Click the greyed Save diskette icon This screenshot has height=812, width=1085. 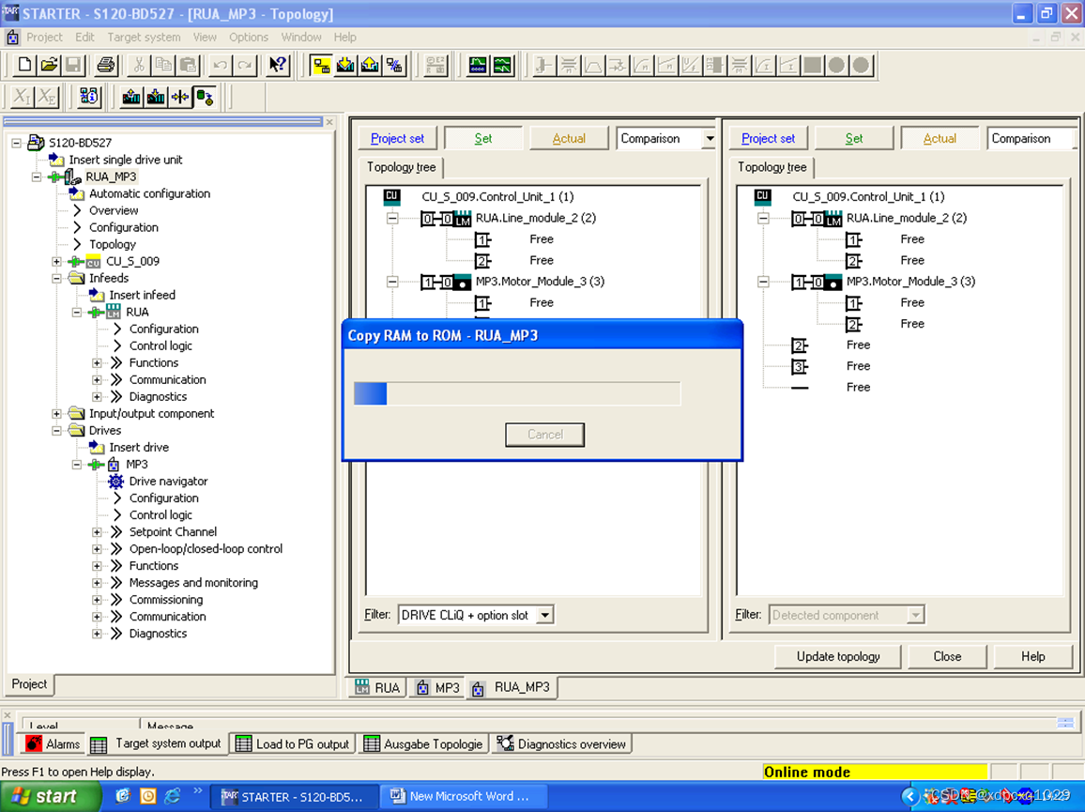(73, 65)
